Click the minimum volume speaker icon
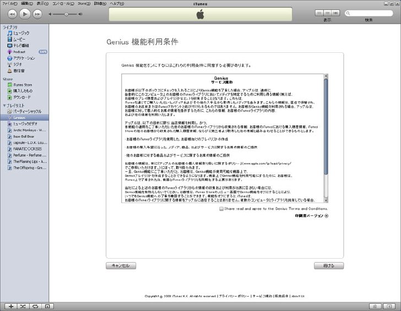This screenshot has height=311, width=401. [x=50, y=14]
